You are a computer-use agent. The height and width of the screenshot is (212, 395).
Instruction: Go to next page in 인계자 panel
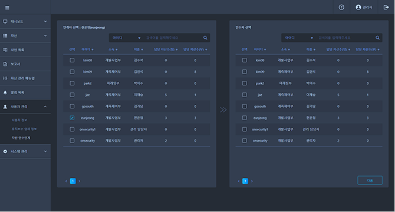tap(80, 181)
